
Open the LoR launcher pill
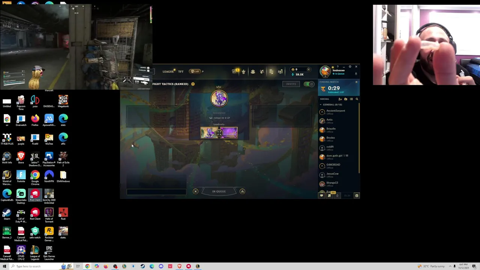tap(195, 72)
